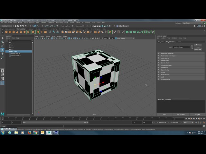Select the Box_Crate tab in Attribute Editor
The image size is (206, 154).
[x=161, y=42]
